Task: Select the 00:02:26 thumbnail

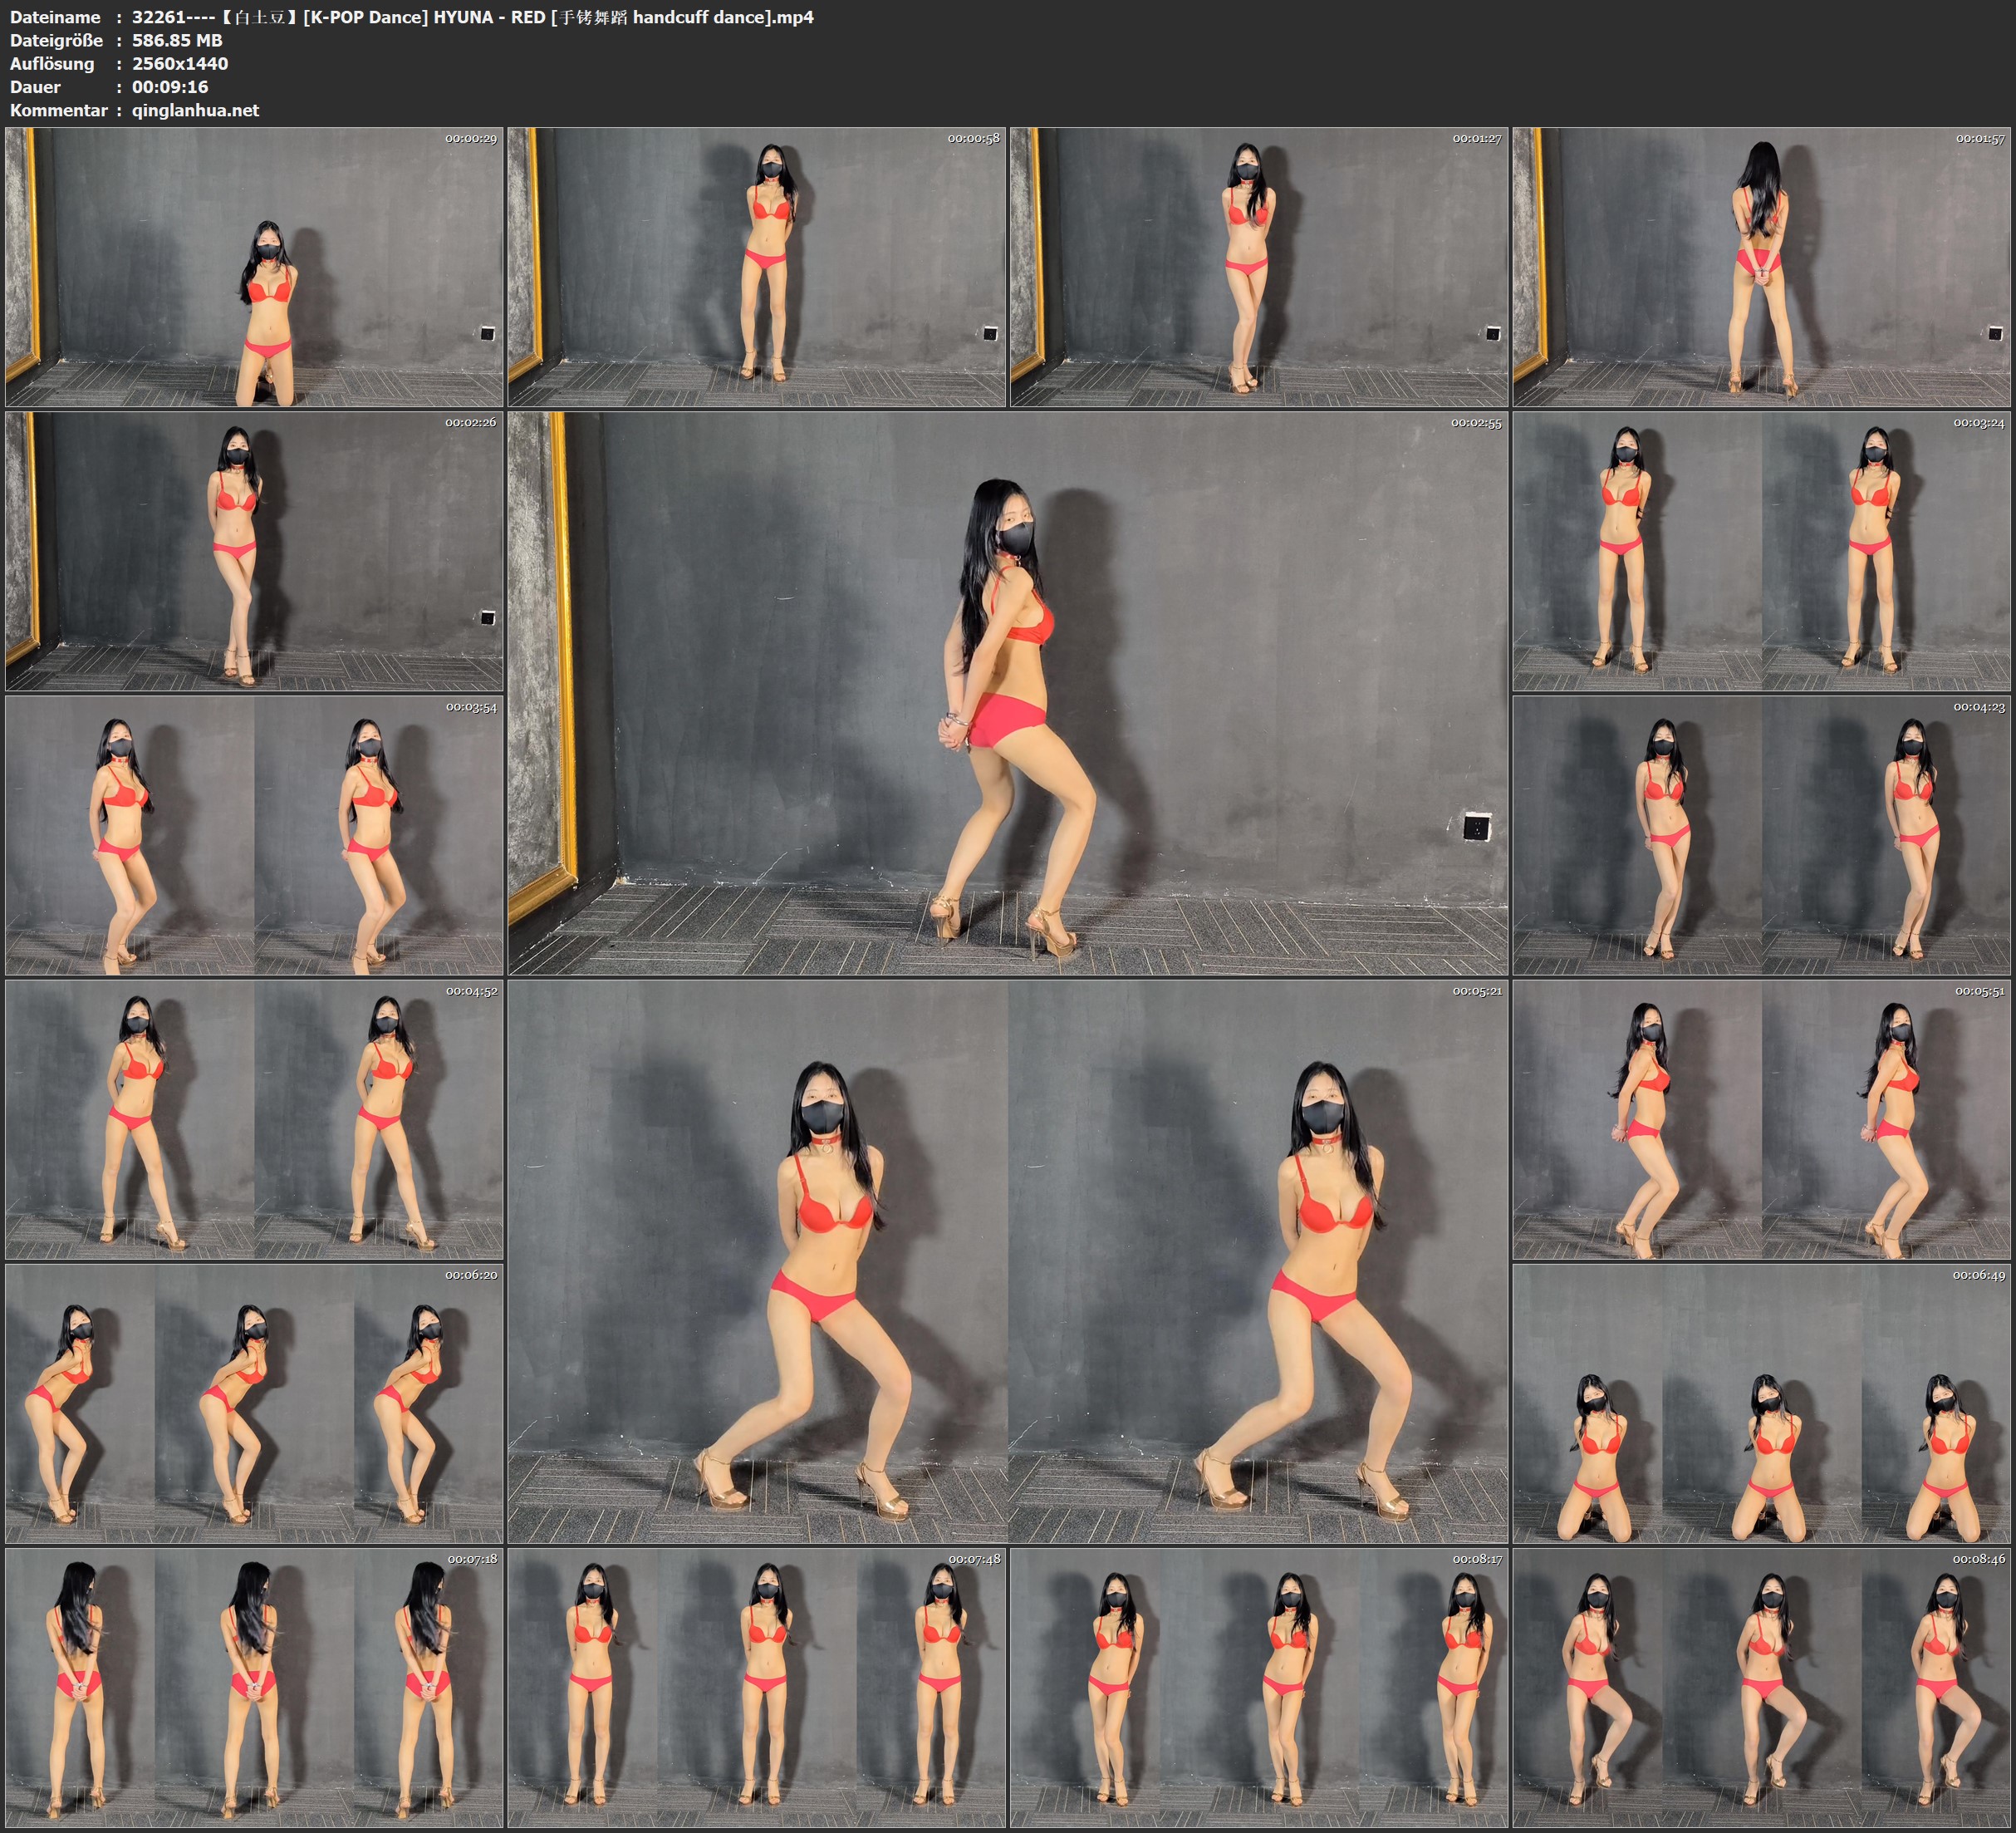Action: (254, 551)
